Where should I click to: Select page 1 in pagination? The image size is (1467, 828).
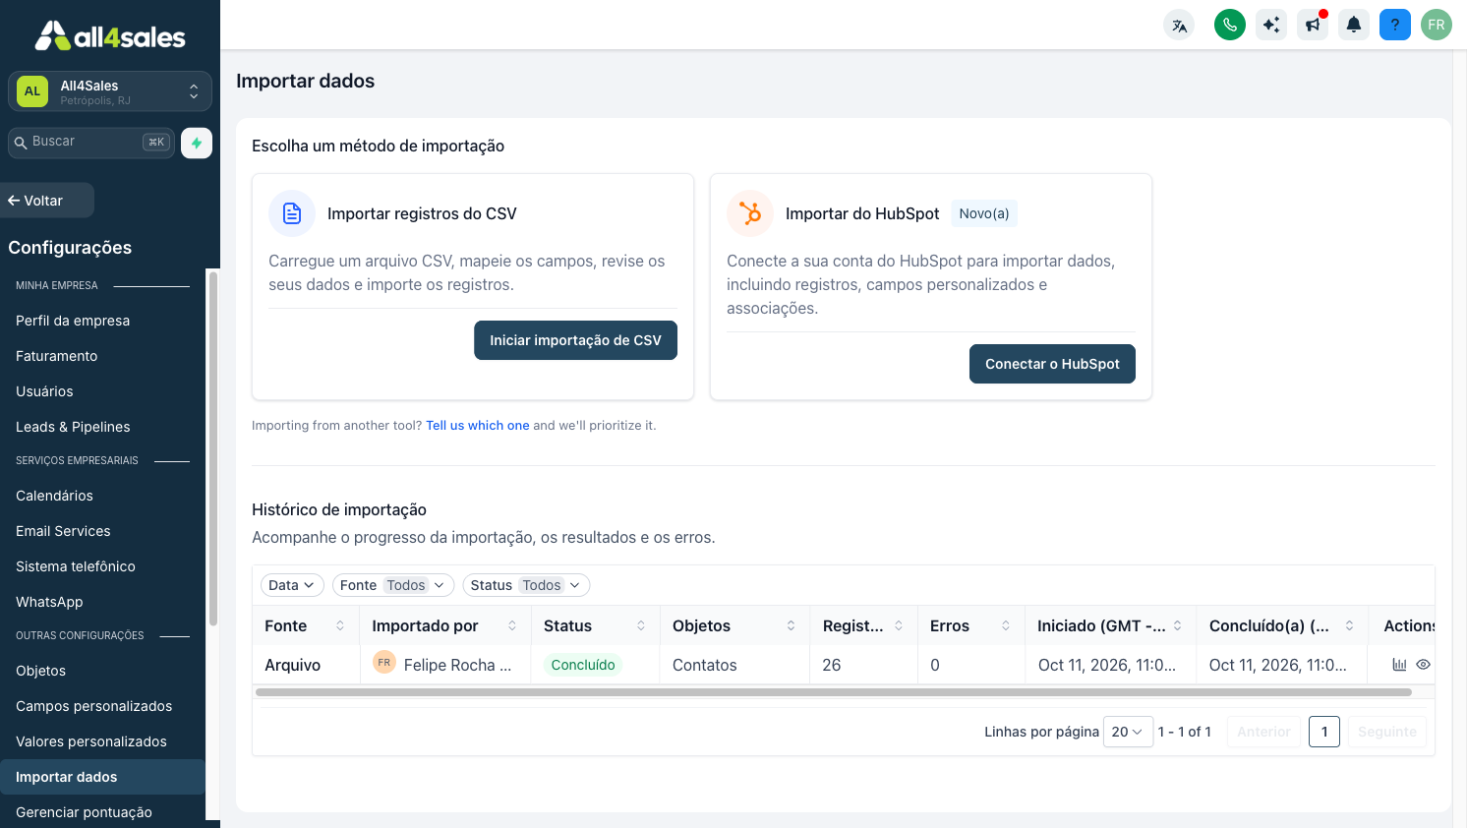tap(1324, 732)
